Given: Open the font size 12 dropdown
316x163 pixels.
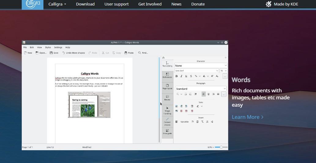Looking at the screenshot, I should click(224, 71).
